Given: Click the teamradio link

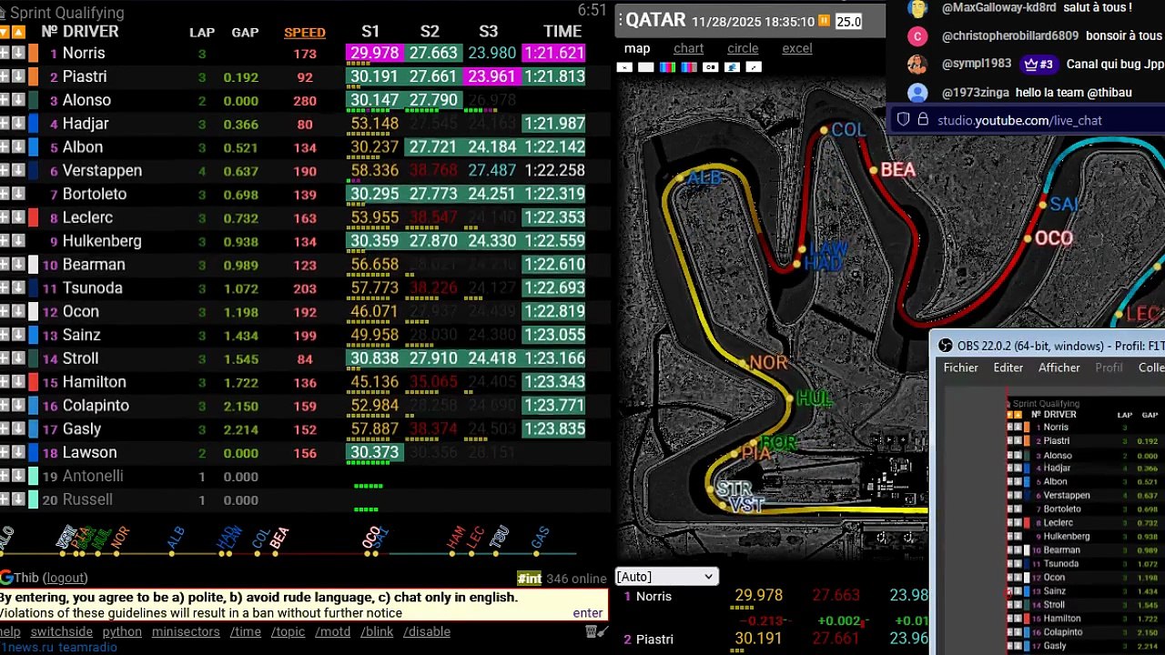Looking at the screenshot, I should click(87, 647).
